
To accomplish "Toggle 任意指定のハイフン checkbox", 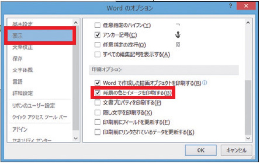I will (97, 25).
